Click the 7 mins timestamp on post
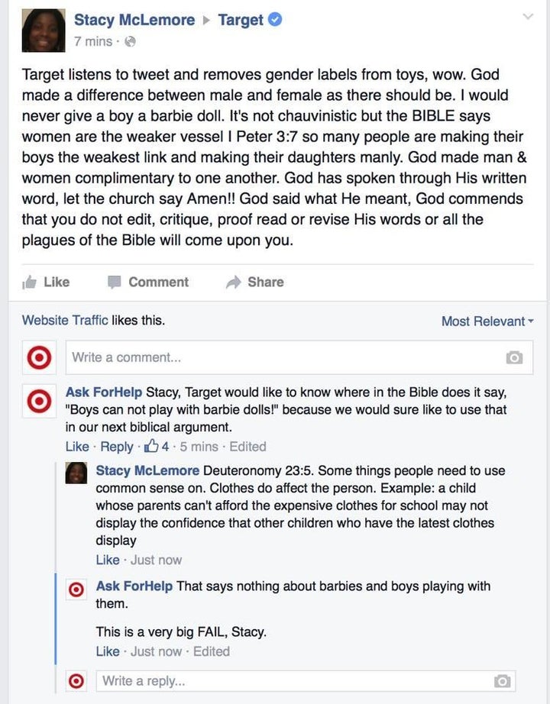The width and height of the screenshot is (550, 704). click(x=93, y=41)
